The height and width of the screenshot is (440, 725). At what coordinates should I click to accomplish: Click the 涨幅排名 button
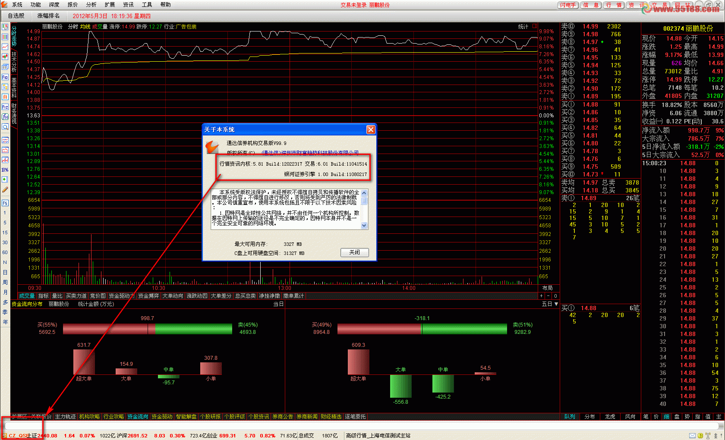(48, 16)
